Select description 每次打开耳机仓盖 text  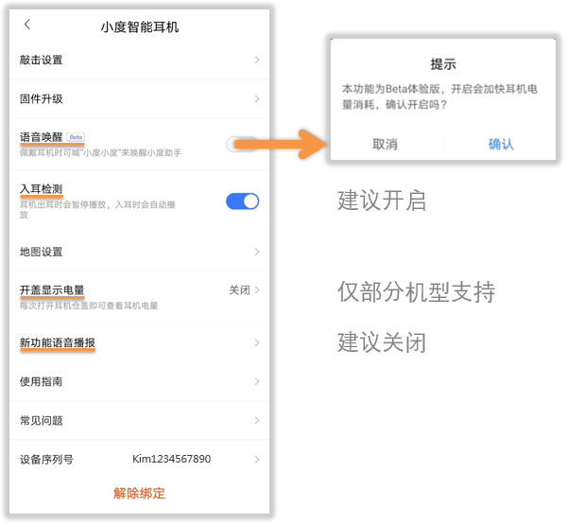click(89, 306)
